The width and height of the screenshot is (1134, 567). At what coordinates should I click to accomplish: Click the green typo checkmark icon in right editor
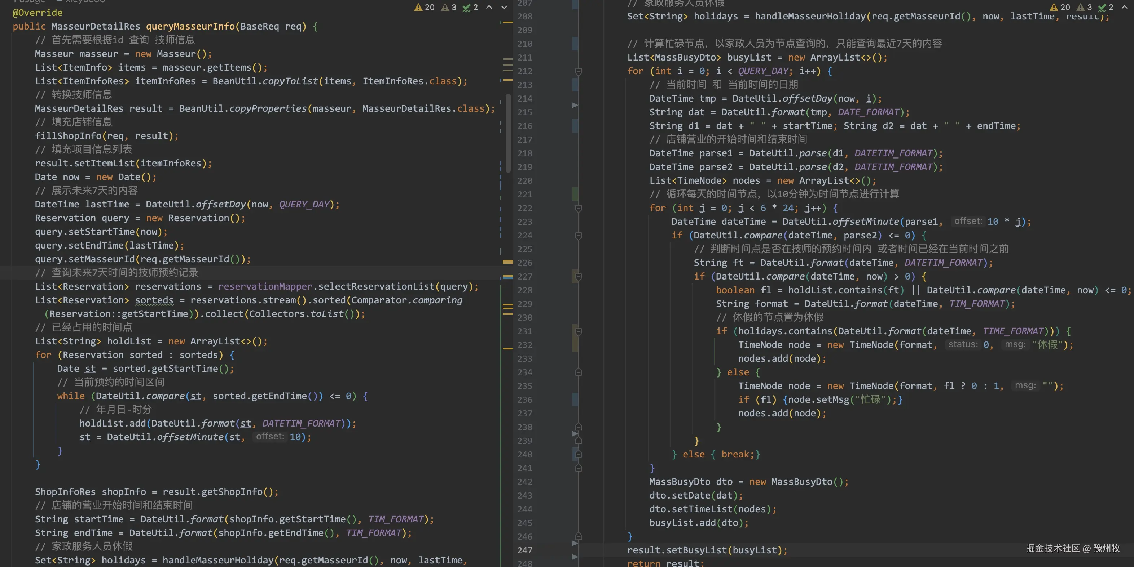(1102, 8)
